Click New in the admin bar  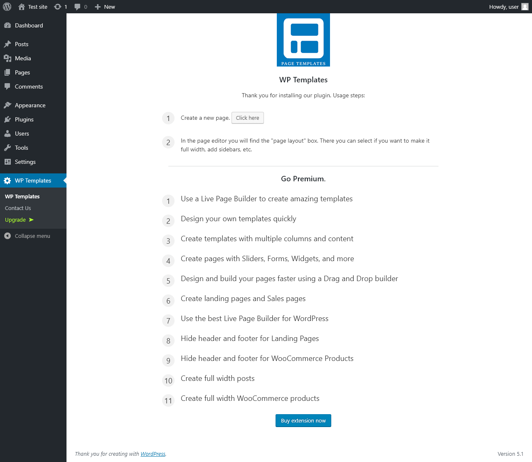[110, 7]
